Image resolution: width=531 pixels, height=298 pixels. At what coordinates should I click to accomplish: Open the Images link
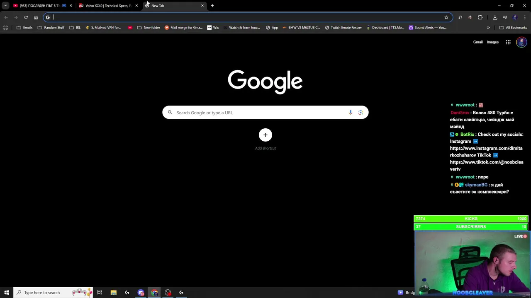(492, 42)
